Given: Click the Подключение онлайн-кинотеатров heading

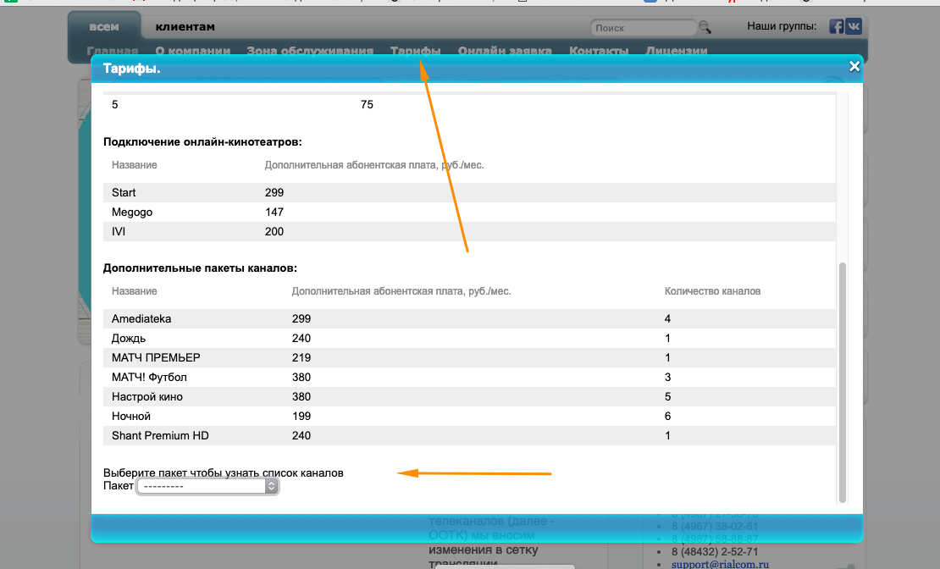Looking at the screenshot, I should (x=202, y=142).
